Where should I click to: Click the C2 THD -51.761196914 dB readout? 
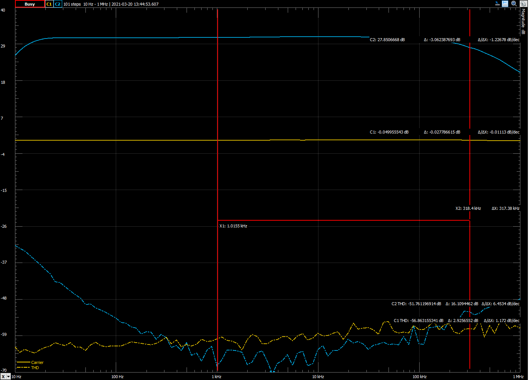click(x=416, y=304)
